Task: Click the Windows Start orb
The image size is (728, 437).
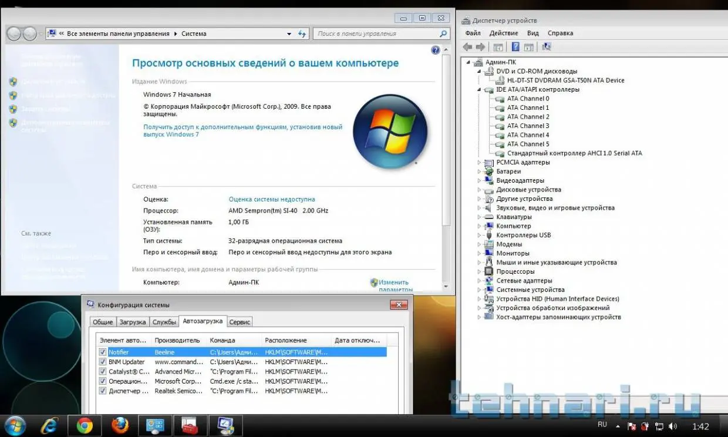Action: [x=15, y=425]
